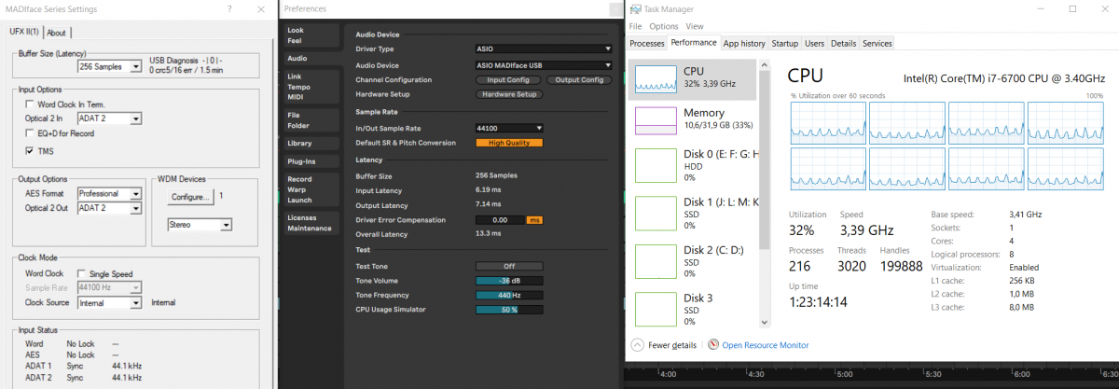Click the Tone Frequency 440 Hz slider
Screen dimensions: 1119x389
509,295
